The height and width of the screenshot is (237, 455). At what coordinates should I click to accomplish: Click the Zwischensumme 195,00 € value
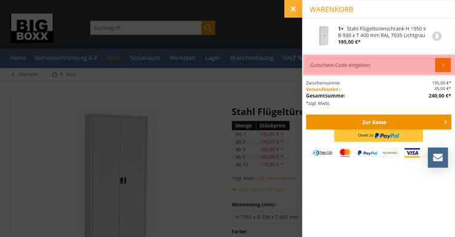click(441, 83)
